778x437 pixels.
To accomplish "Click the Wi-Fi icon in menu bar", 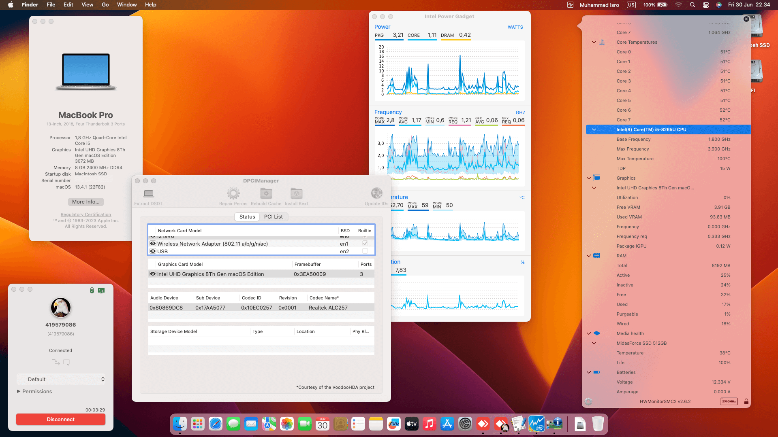I will pyautogui.click(x=678, y=5).
